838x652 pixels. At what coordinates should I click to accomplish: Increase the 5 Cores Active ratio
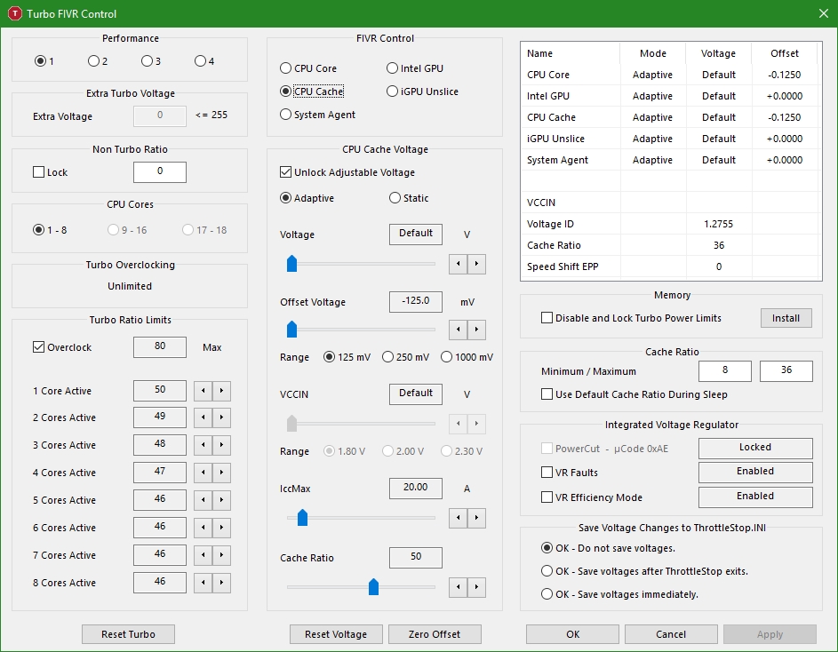[221, 500]
